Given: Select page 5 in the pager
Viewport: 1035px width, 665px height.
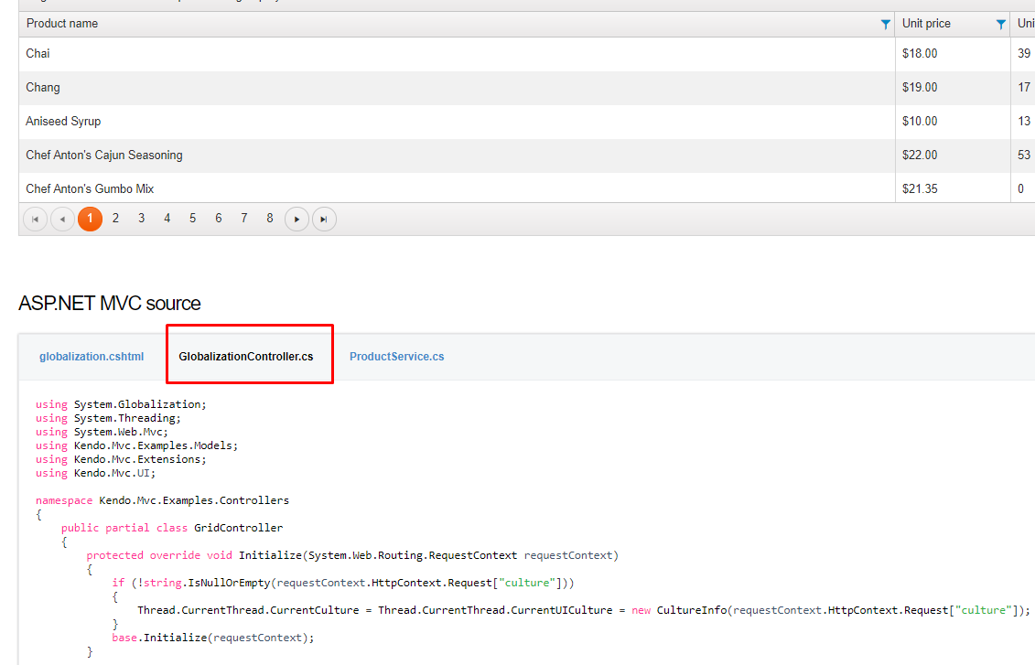Looking at the screenshot, I should pos(192,218).
